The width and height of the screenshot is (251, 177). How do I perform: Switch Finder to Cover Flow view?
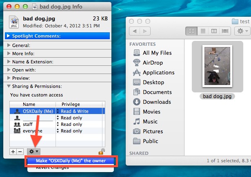point(225,31)
